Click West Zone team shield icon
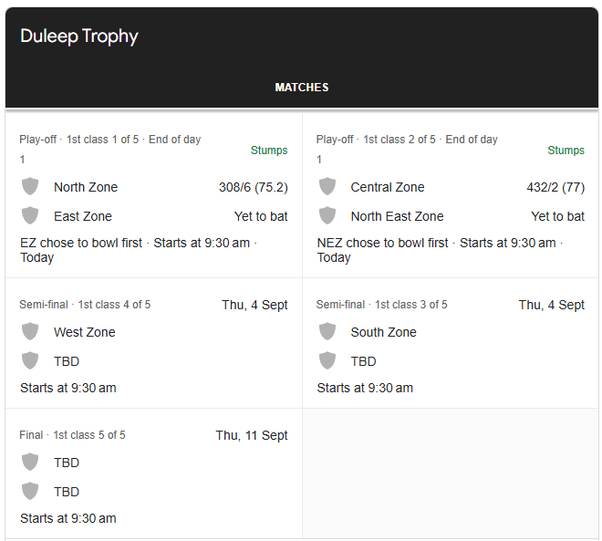The image size is (602, 541). pos(30,332)
